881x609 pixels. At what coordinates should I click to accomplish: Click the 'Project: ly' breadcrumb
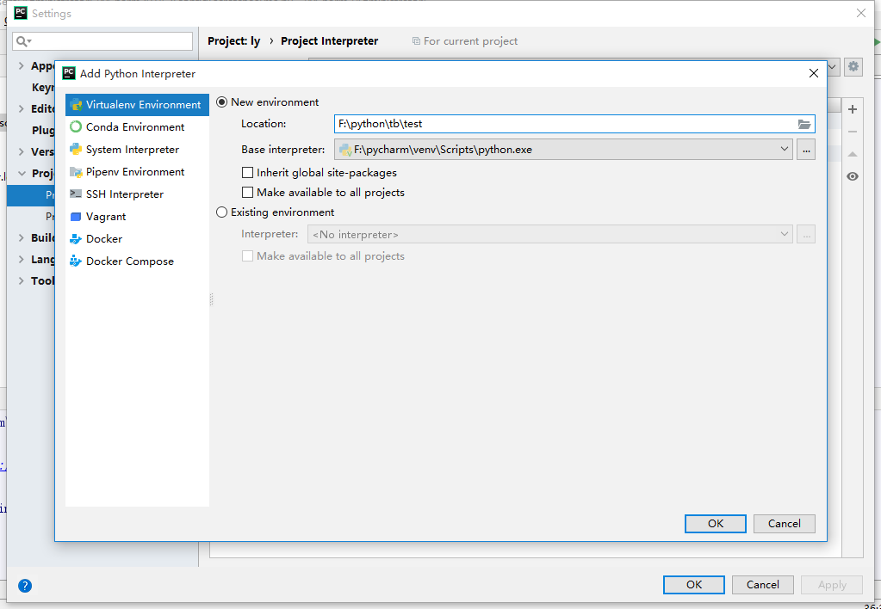233,41
